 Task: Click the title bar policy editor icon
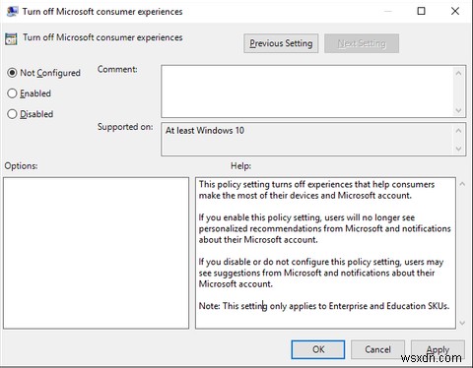click(13, 12)
